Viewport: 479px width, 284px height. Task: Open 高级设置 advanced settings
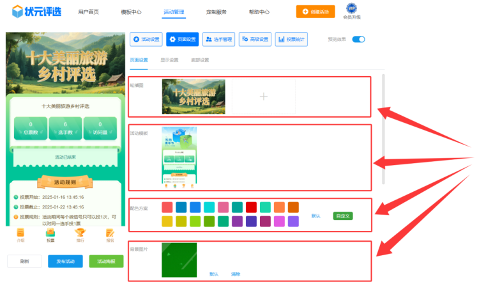click(x=255, y=40)
